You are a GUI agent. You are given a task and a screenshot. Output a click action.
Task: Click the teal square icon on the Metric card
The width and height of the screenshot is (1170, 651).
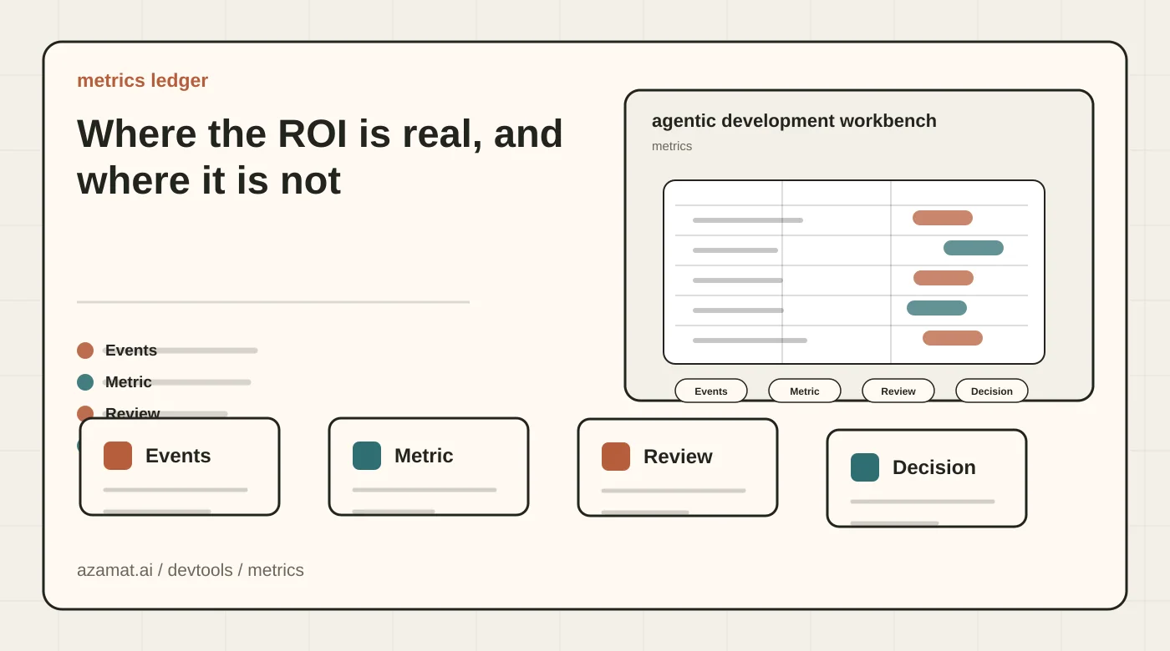pyautogui.click(x=367, y=456)
